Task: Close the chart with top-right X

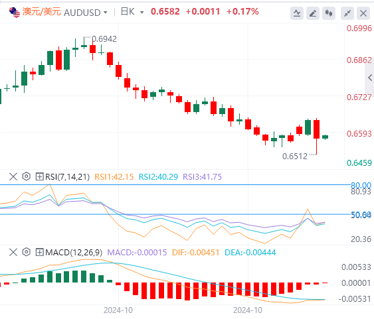Action: coord(363,13)
